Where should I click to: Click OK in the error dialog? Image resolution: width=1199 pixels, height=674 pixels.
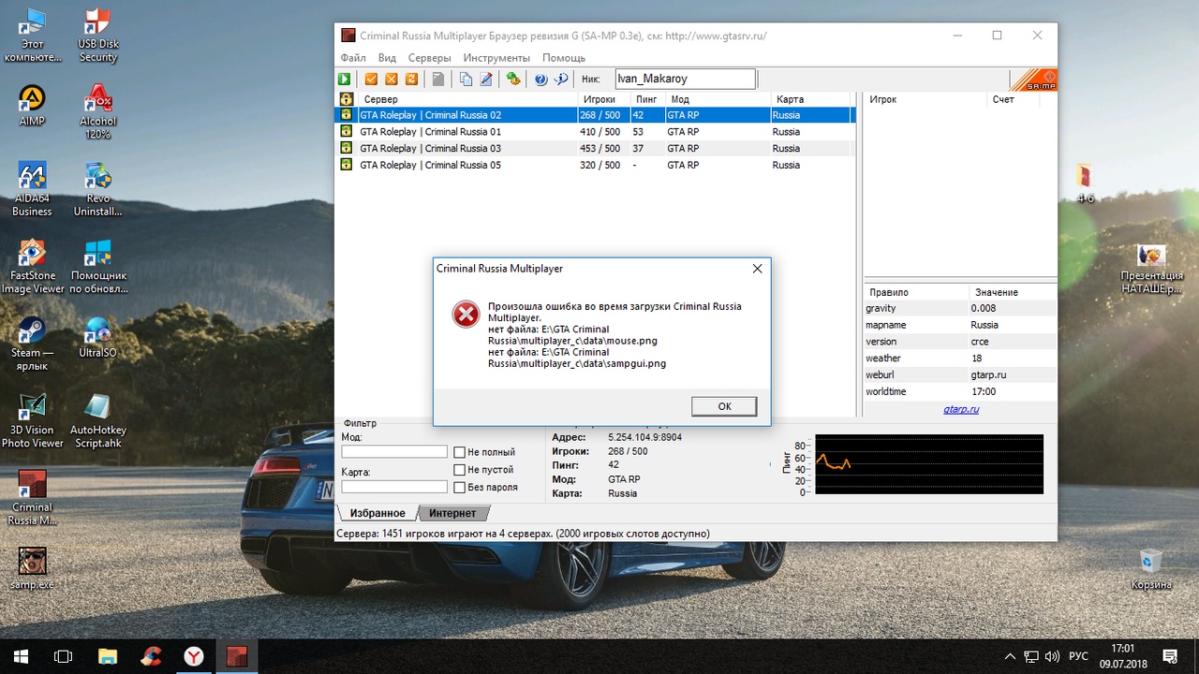pos(724,406)
